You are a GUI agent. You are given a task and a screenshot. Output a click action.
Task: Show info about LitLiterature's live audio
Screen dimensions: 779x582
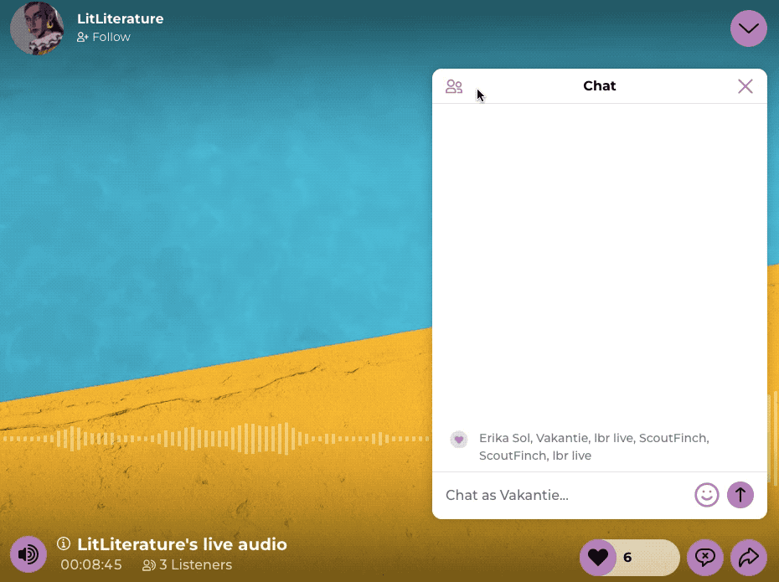(64, 543)
